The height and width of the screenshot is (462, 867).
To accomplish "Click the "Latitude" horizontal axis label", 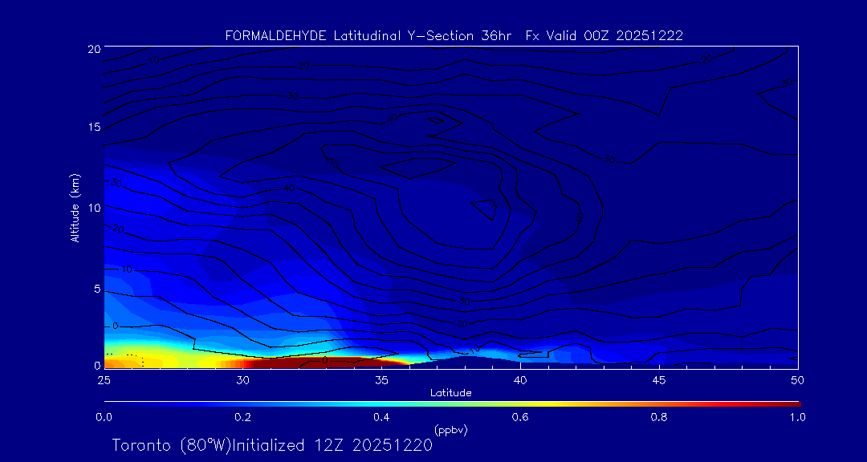I will tap(450, 393).
